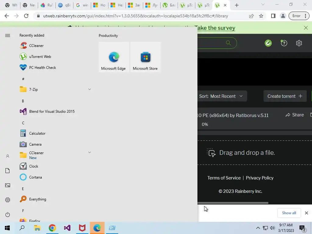Viewport: 312px width, 234px height.
Task: Click Take the survey link
Action: click(215, 28)
